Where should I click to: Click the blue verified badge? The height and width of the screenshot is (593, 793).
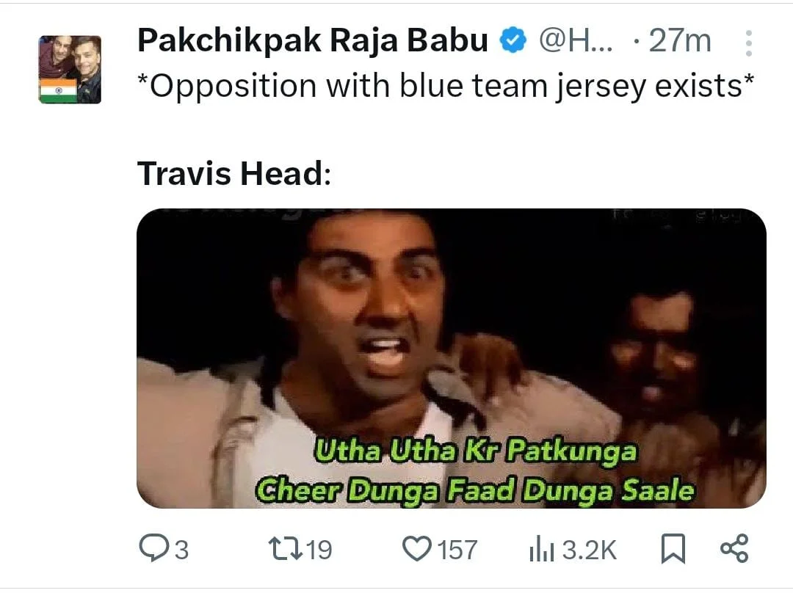513,41
